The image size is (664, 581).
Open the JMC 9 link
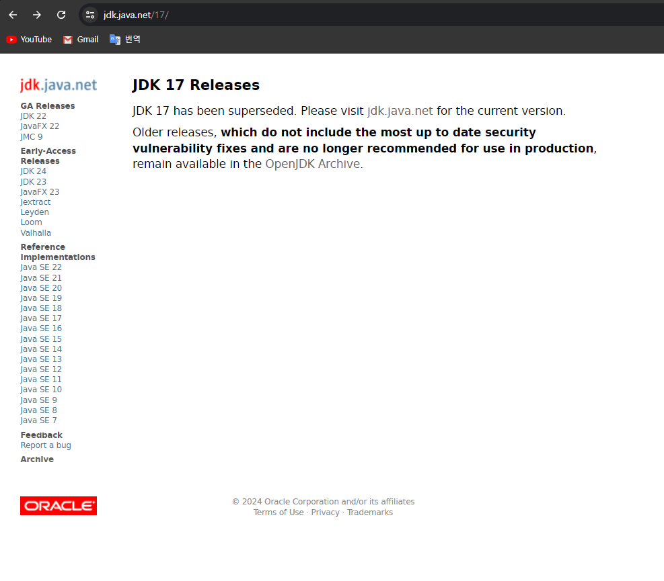[x=32, y=136]
